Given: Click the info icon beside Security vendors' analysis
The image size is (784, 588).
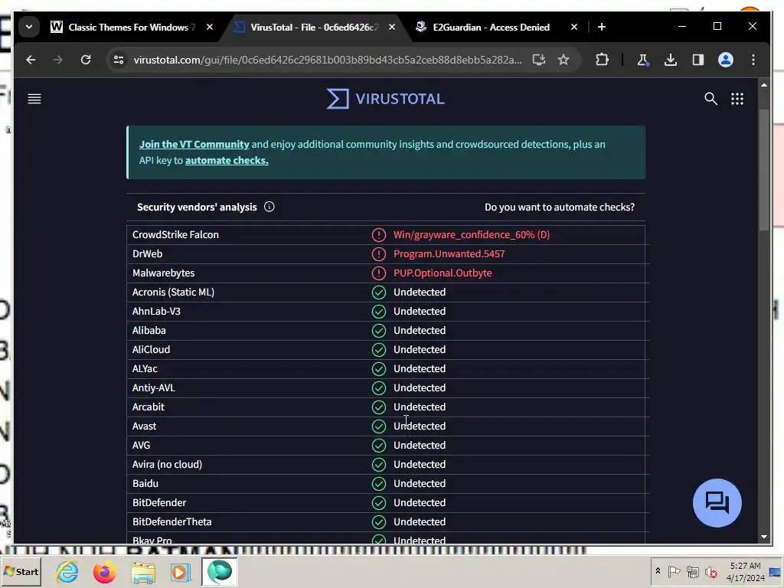Looking at the screenshot, I should coord(269,207).
